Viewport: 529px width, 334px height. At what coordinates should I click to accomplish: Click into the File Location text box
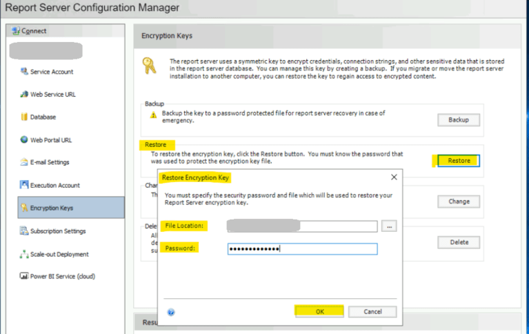click(302, 226)
